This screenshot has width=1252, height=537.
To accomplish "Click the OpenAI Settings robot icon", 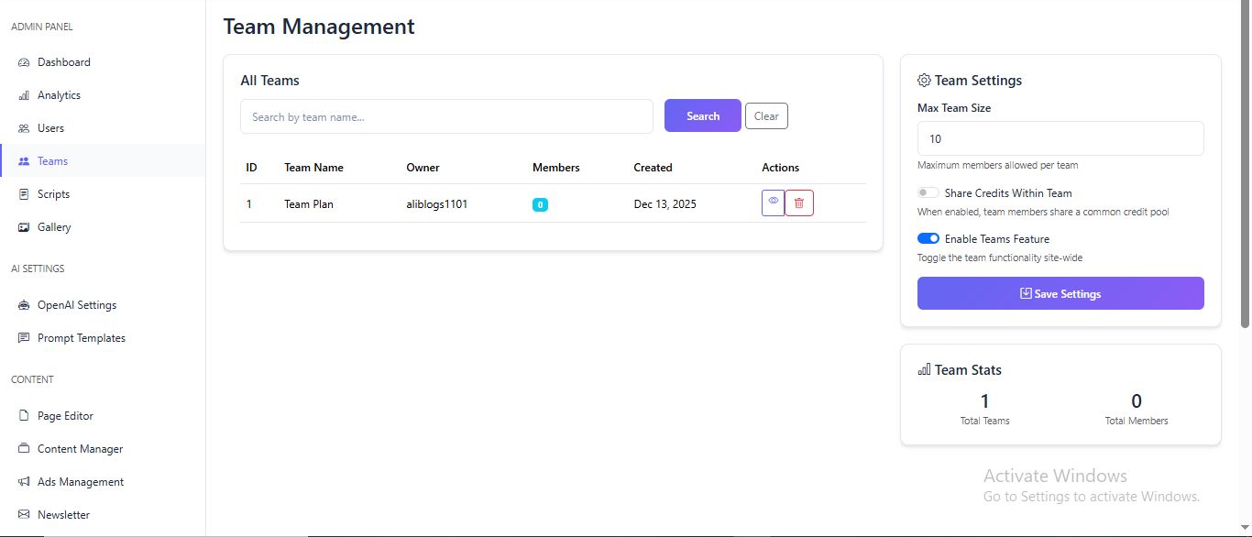I will (x=24, y=305).
